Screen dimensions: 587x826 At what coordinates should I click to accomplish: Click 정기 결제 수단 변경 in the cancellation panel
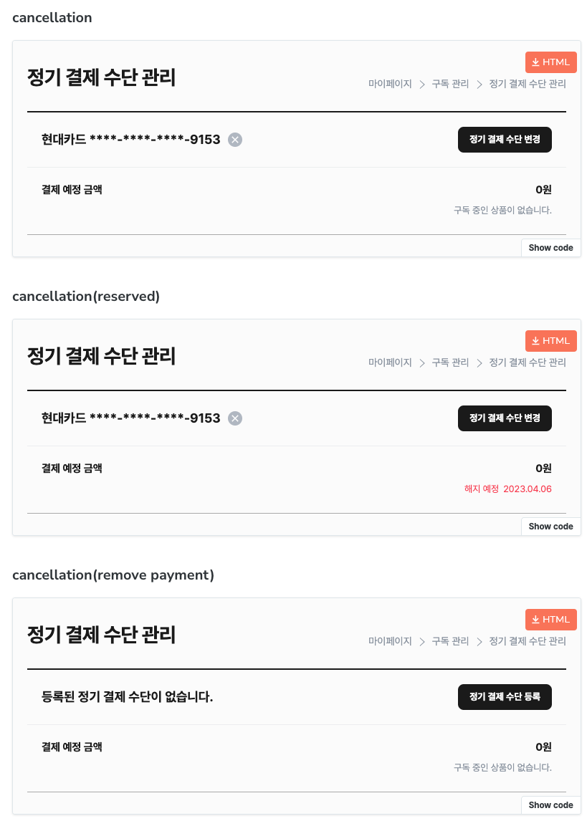click(x=505, y=140)
